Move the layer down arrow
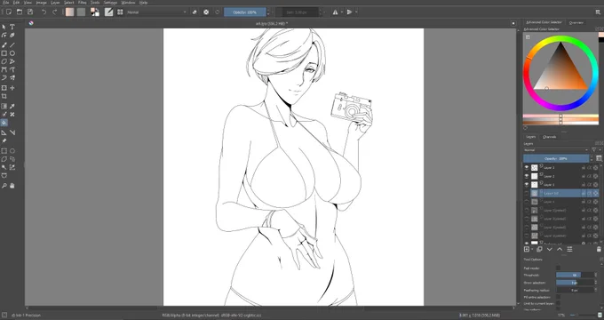604x320 pixels. [550, 250]
